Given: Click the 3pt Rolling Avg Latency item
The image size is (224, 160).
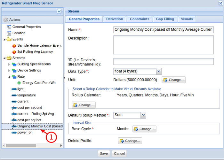Looking at the screenshot, I should (35, 52).
